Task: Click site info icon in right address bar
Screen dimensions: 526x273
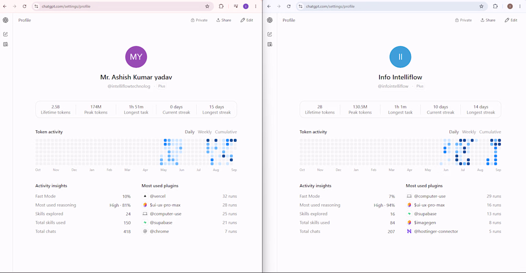Action: click(x=301, y=6)
